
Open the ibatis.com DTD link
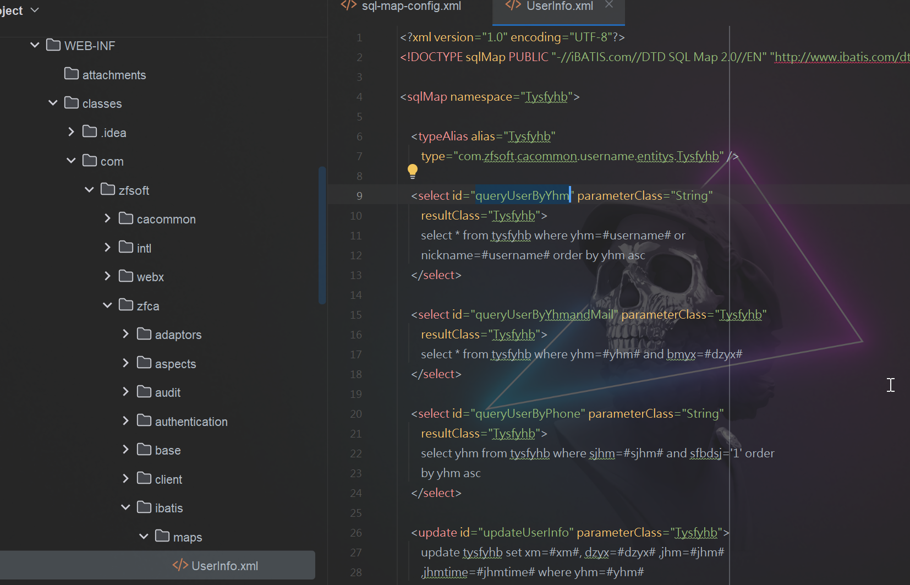(842, 57)
